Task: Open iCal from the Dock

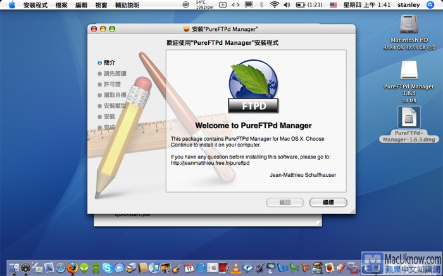Action: pyautogui.click(x=189, y=268)
